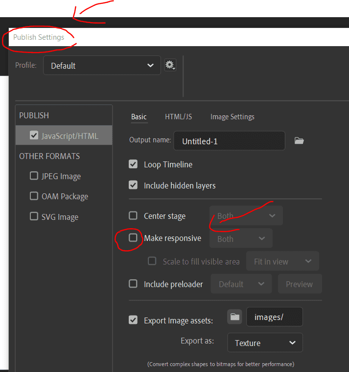The image size is (349, 372).
Task: Open preloader Default dropdown
Action: coord(241,284)
